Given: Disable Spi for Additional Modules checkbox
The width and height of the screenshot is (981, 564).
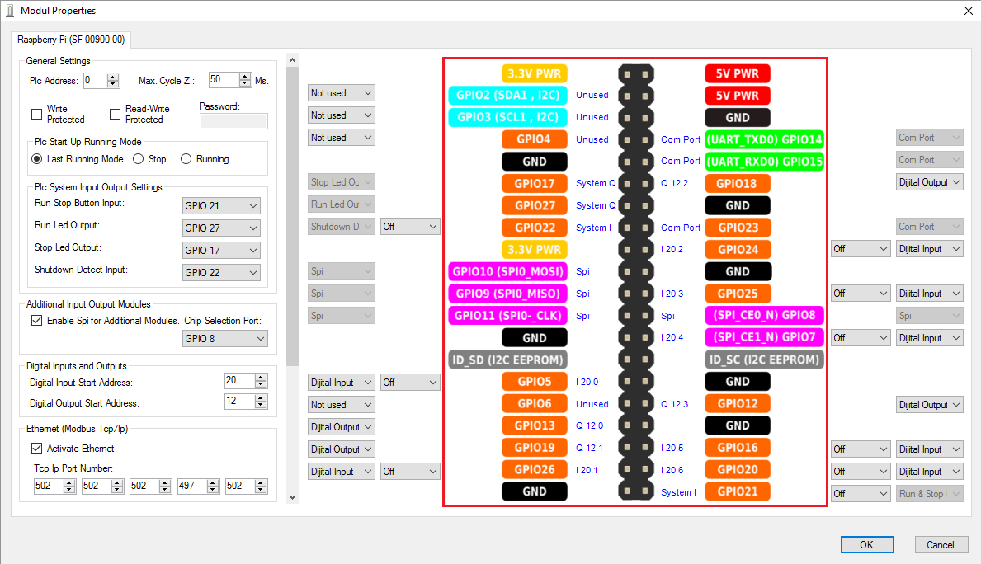Looking at the screenshot, I should point(36,321).
